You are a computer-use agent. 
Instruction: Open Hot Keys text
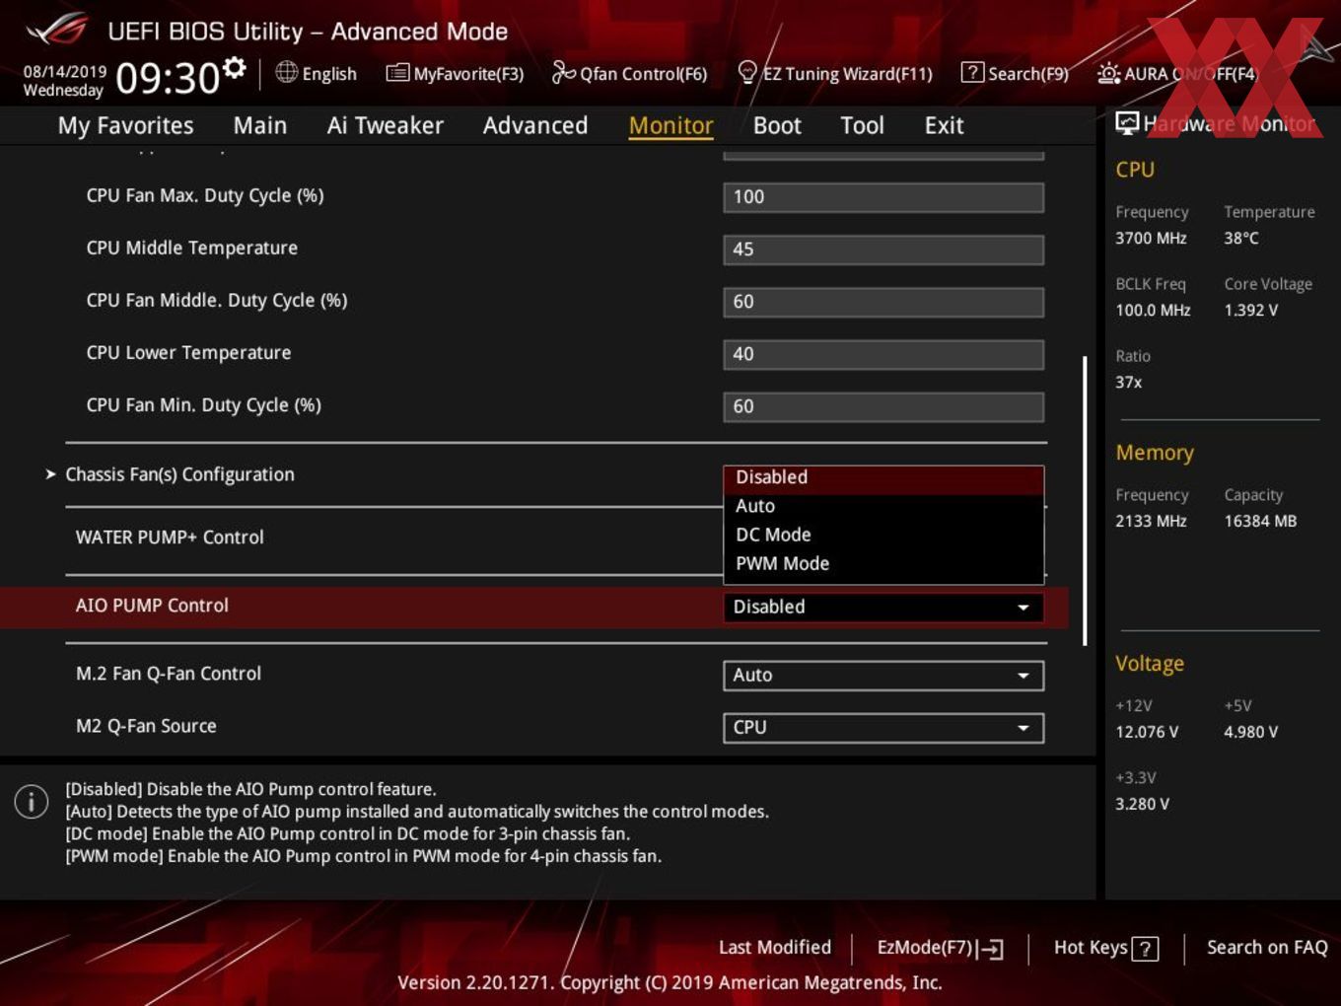click(x=1090, y=948)
